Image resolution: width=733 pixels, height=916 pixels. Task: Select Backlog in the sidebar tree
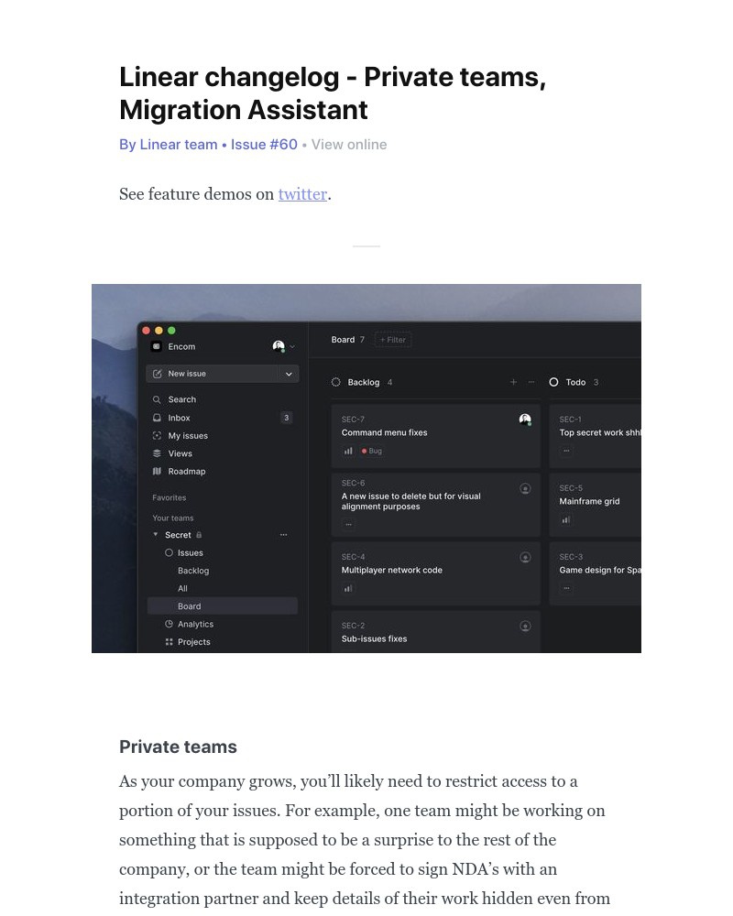pyautogui.click(x=193, y=571)
